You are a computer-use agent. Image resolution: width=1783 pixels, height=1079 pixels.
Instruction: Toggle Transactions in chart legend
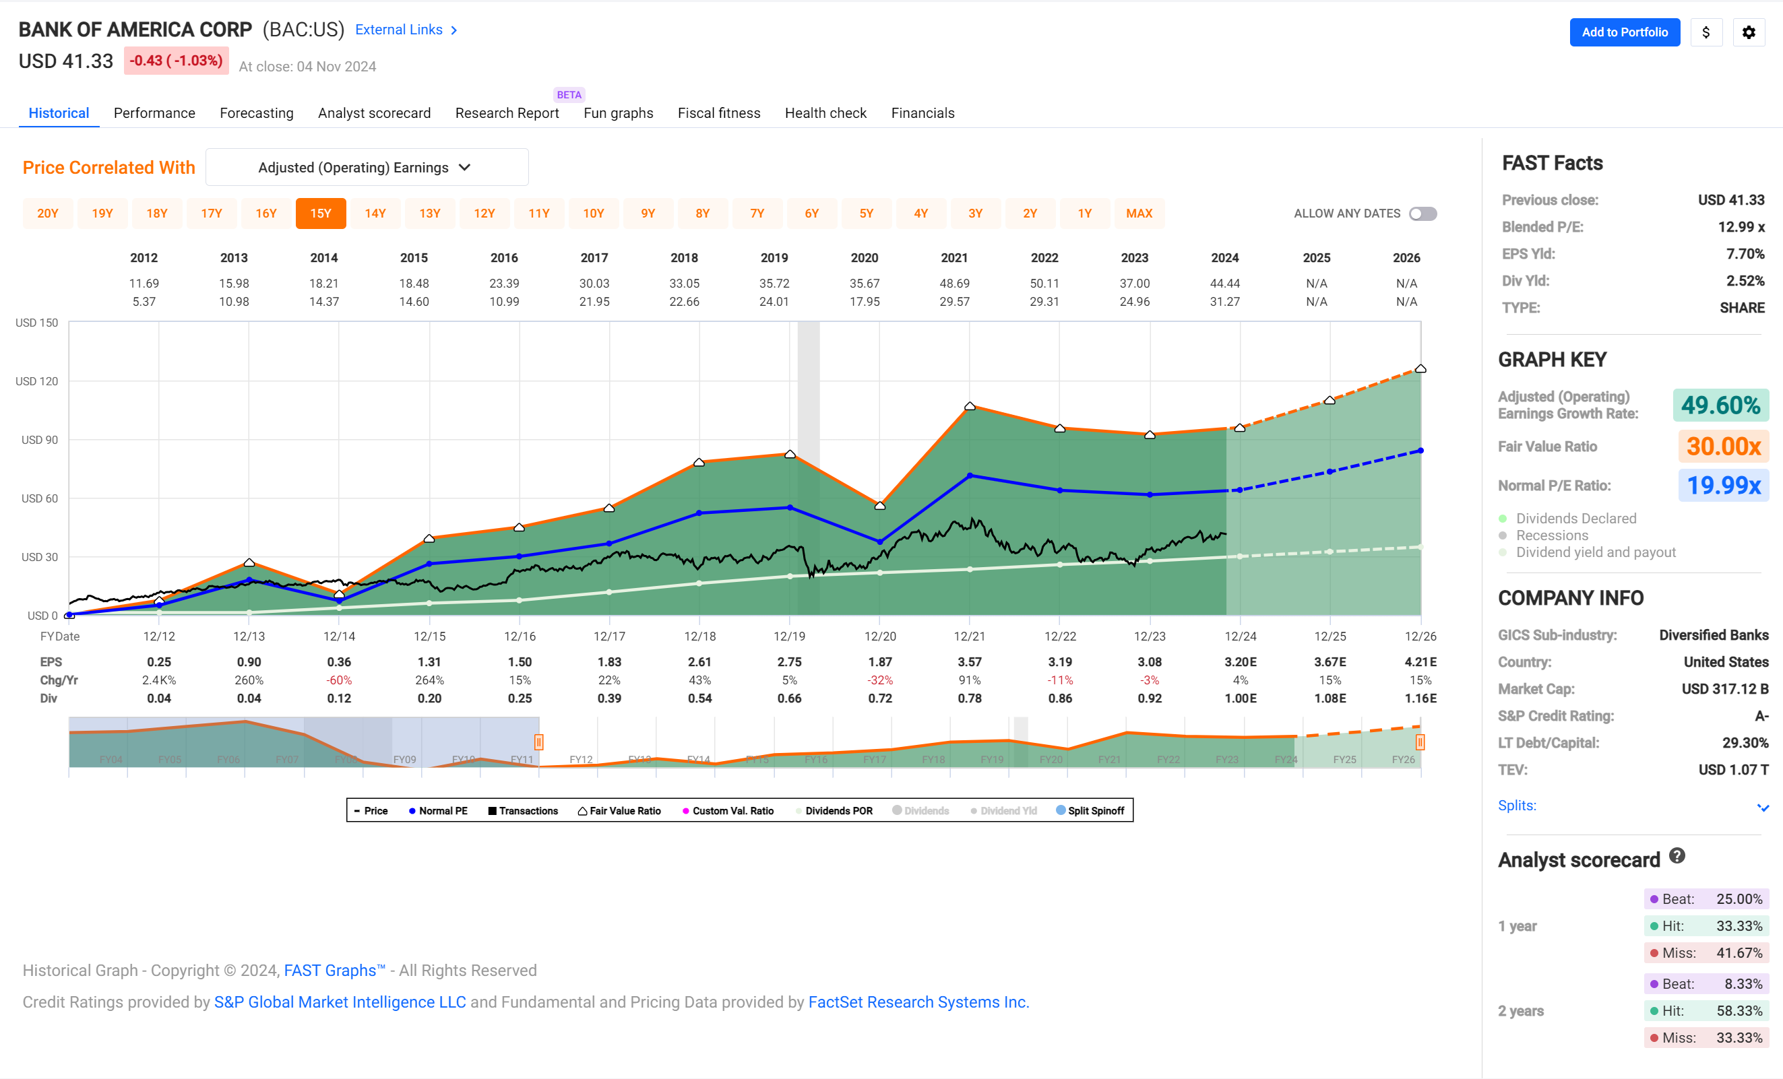[x=523, y=811]
